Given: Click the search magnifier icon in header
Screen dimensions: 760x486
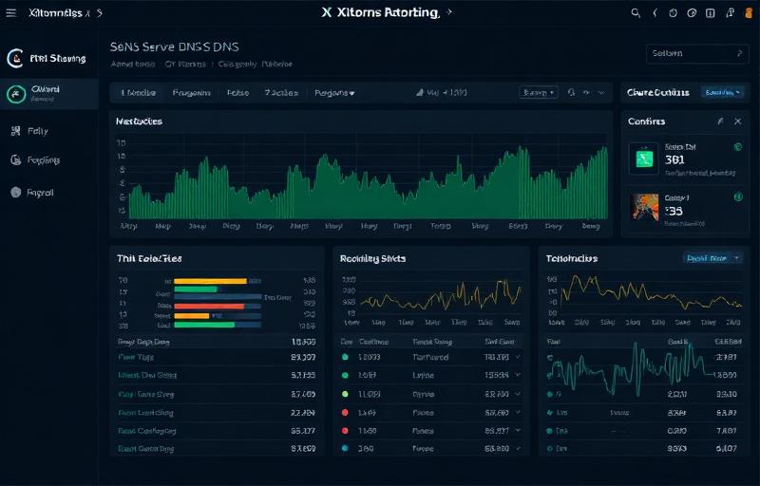Looking at the screenshot, I should pyautogui.click(x=636, y=13).
